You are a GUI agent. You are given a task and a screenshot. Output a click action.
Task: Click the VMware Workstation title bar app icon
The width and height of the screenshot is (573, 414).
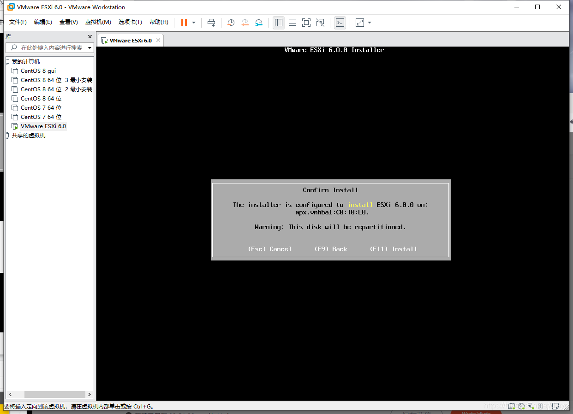tap(11, 7)
